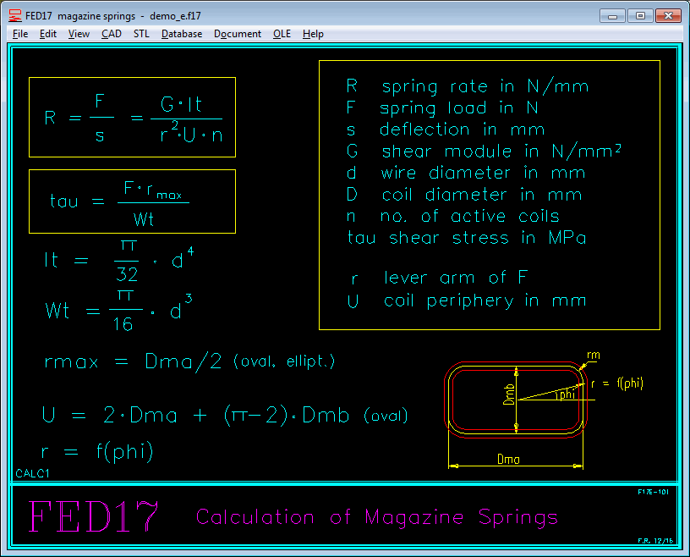Click the 'shear module in N/mm²' legend line
This screenshot has width=690, height=557.
pos(483,152)
